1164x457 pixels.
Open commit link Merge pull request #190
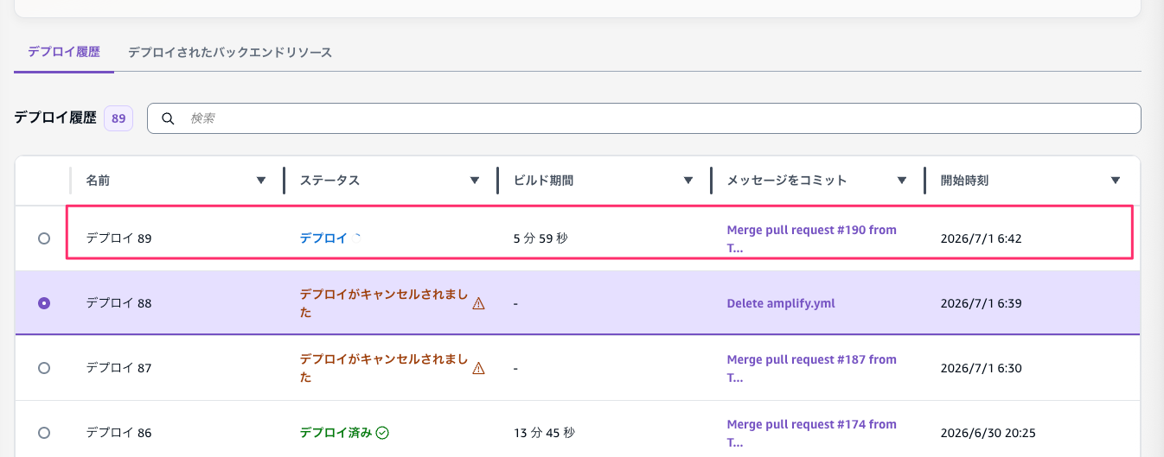(811, 238)
